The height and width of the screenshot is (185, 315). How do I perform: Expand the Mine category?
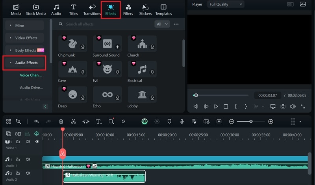[24, 26]
